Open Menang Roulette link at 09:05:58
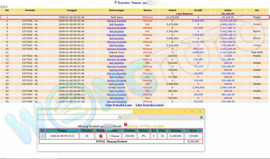This screenshot has height=159, width=270. [x=117, y=101]
